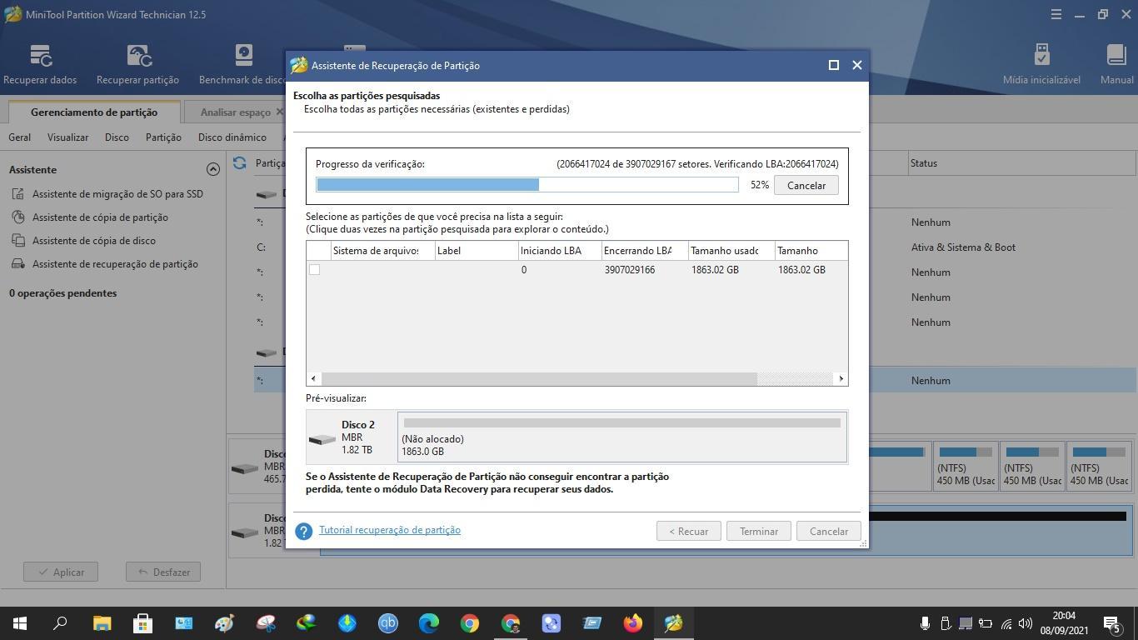The image size is (1138, 640).
Task: Open the hamburger menu in title bar
Action: coord(1056,14)
